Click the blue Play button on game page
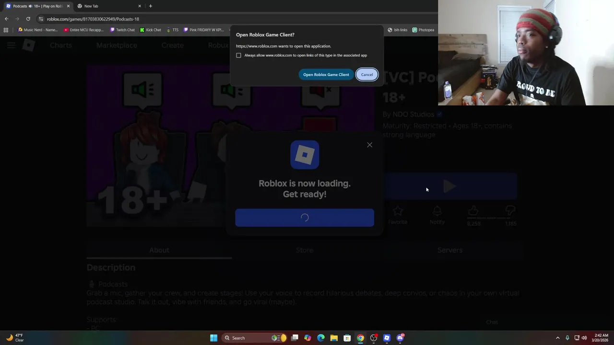 pyautogui.click(x=449, y=186)
